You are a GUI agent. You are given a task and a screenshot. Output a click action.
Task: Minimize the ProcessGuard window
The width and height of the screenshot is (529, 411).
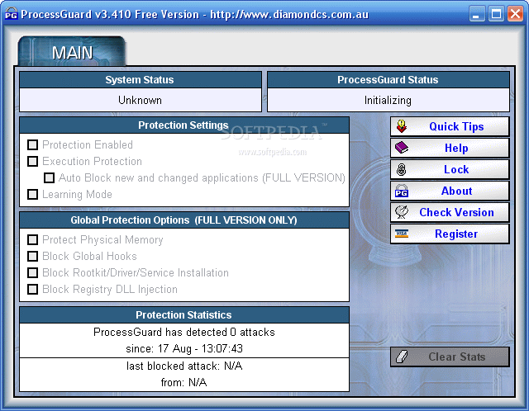pos(476,14)
